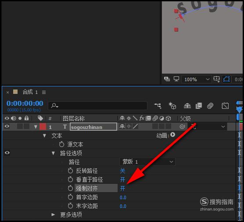This screenshot has height=222, width=244.
Task: Open grid and guide options icon
Action: 216,79
